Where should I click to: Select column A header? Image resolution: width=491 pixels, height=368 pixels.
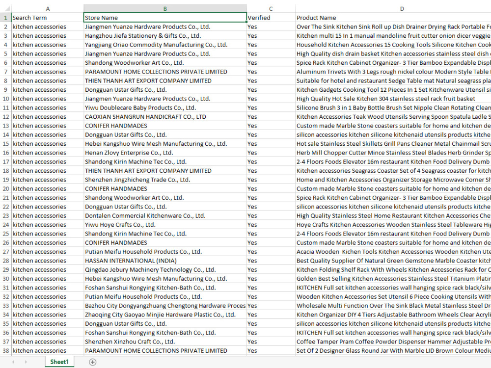(x=48, y=9)
